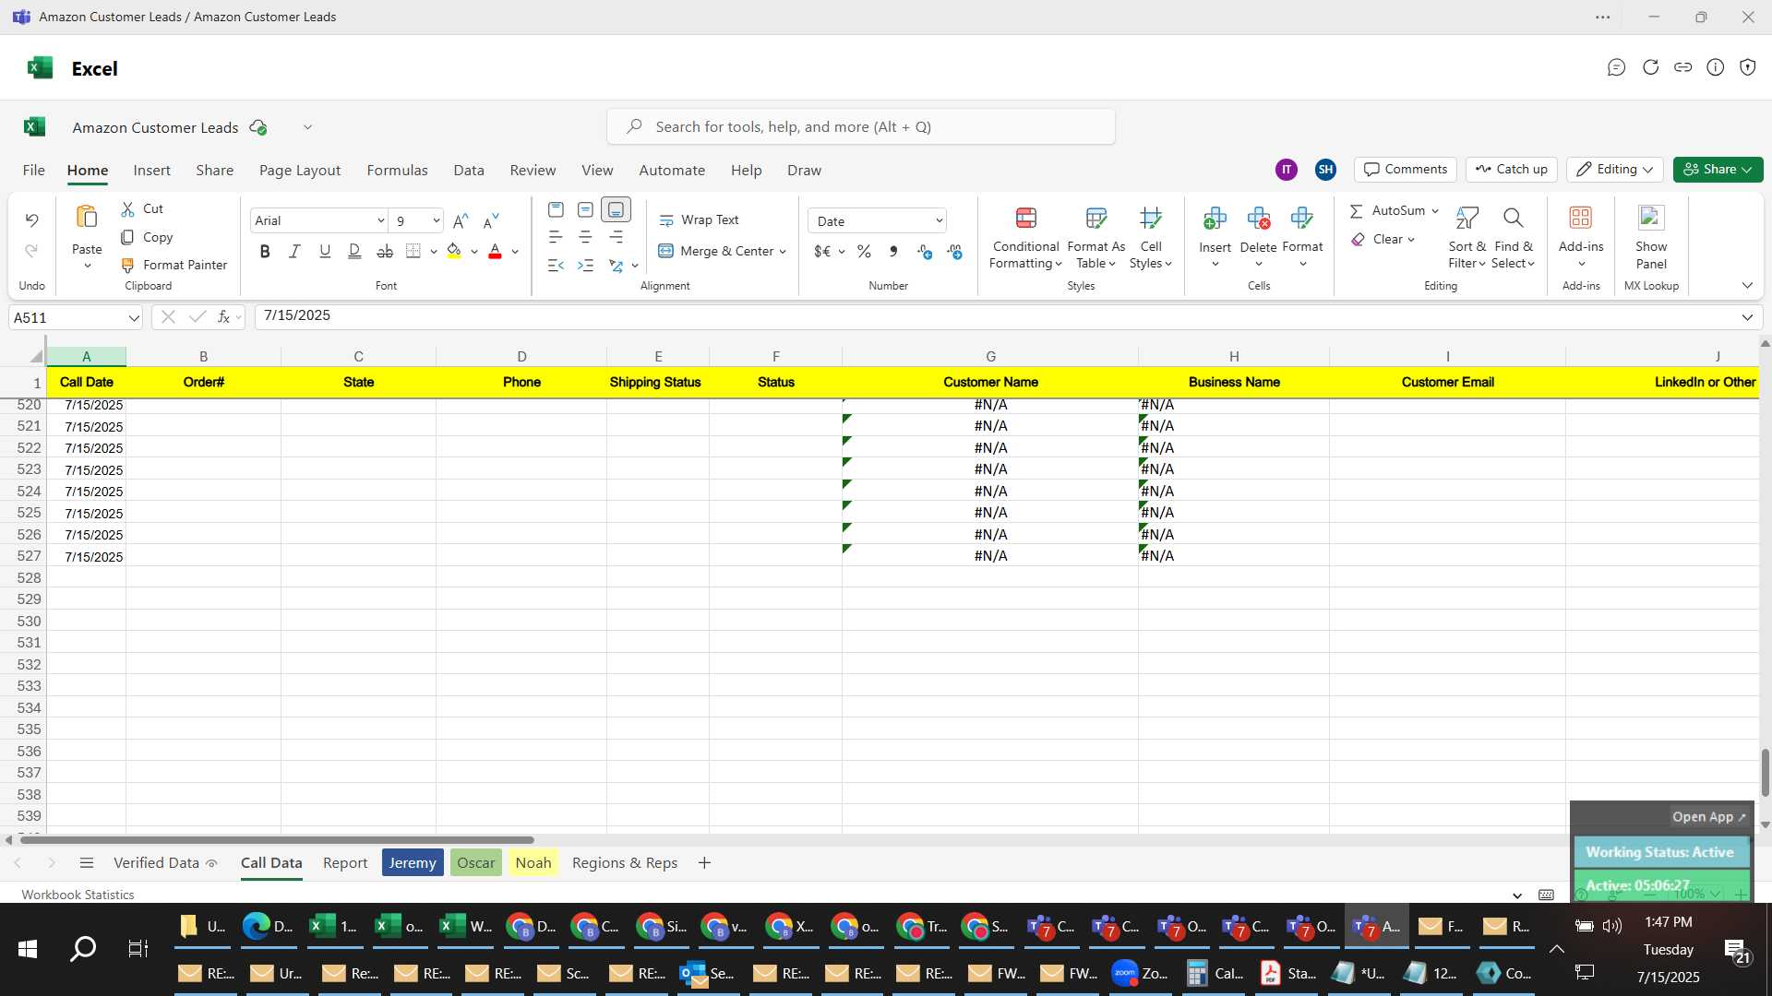
Task: Expand Conditional Formatting menu
Action: (x=1025, y=238)
